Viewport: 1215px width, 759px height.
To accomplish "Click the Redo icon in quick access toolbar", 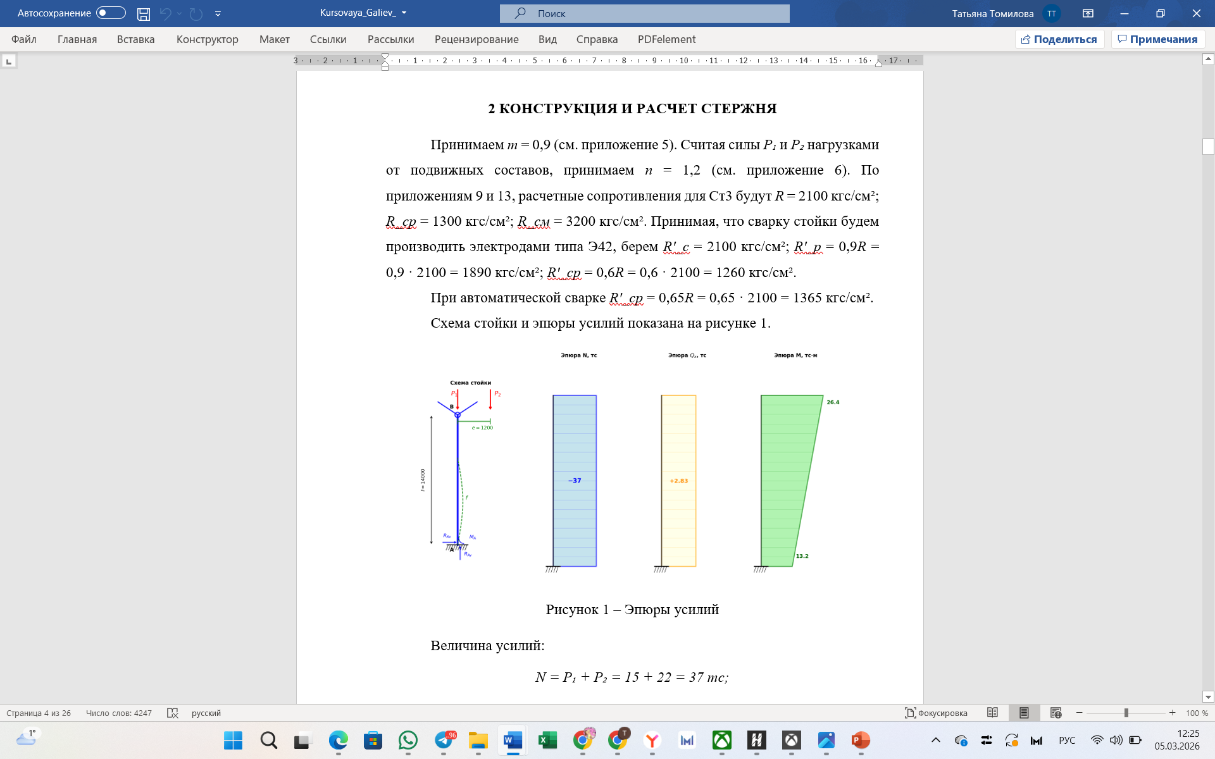I will [x=196, y=13].
